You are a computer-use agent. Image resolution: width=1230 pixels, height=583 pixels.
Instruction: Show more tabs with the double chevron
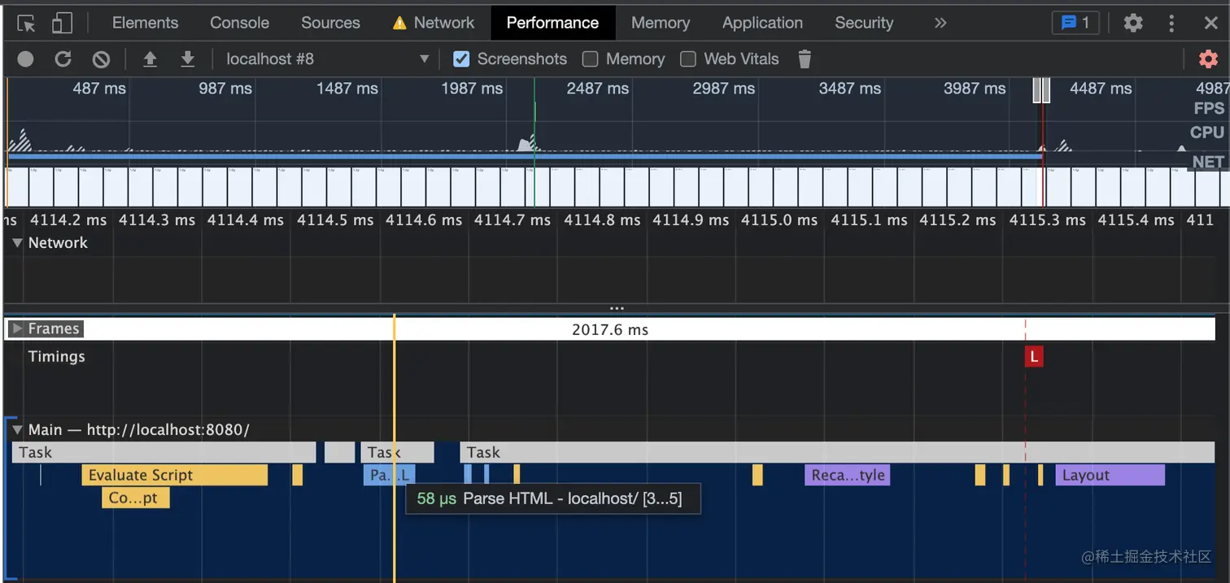point(940,23)
